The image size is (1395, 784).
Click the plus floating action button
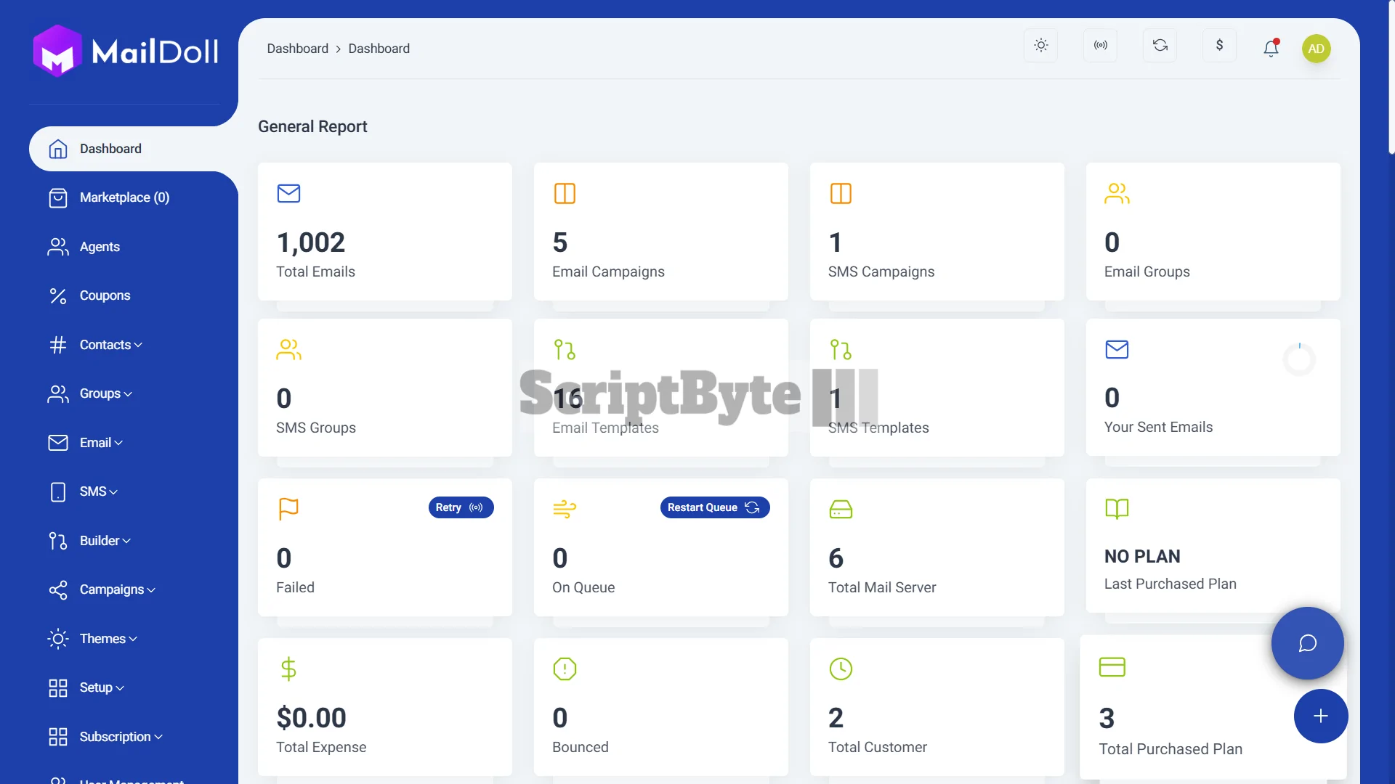click(1320, 716)
